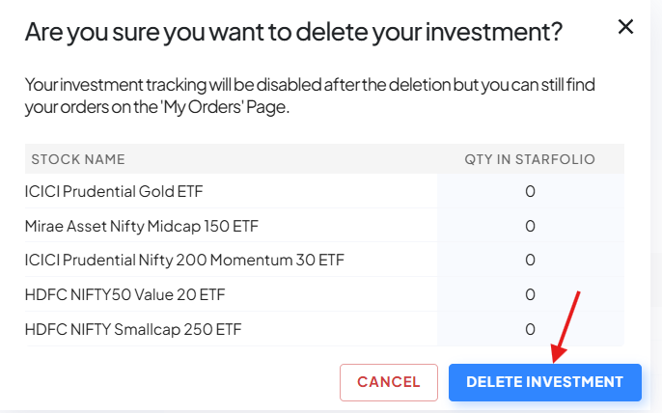Click the red arrow annotation

point(568,324)
